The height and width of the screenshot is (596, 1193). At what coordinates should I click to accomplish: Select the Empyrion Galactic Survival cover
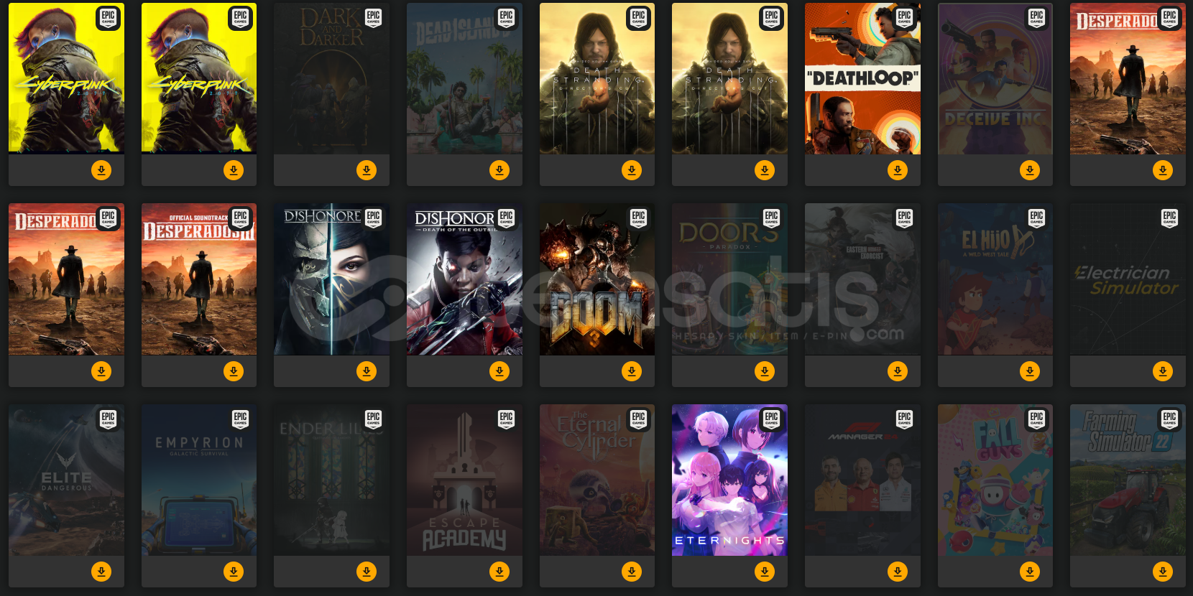coord(199,480)
